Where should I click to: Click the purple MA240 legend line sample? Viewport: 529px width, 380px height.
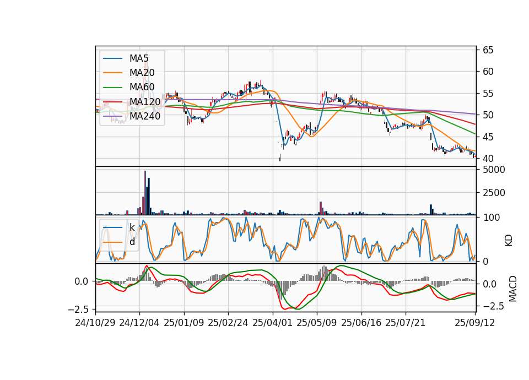point(112,116)
